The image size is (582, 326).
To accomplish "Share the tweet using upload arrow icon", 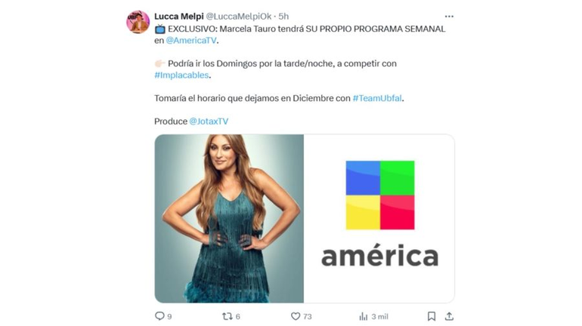I will click(449, 316).
